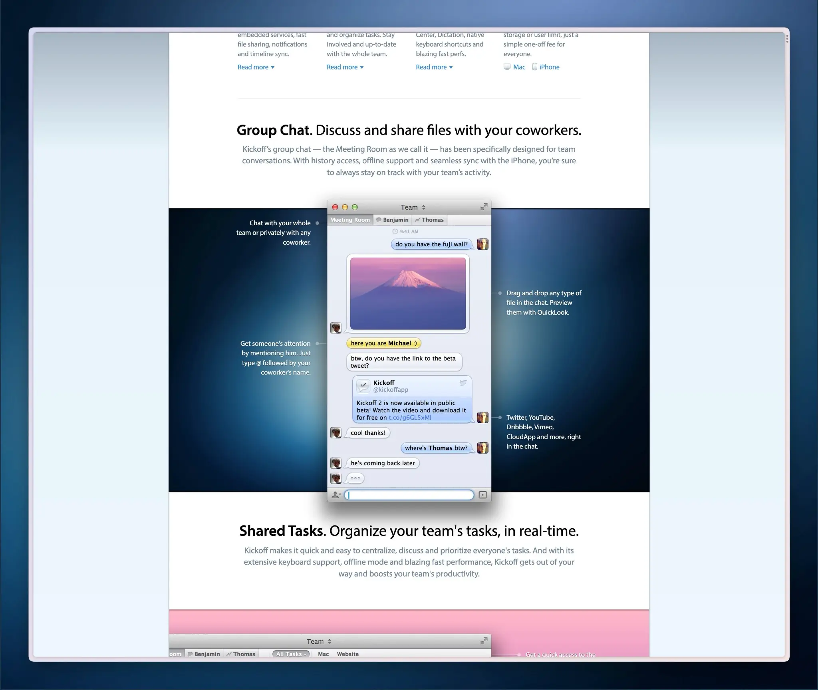Click the Mount Fuji image thumbnail

[408, 293]
